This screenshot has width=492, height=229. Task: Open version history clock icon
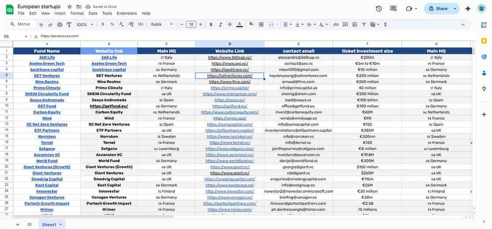click(379, 9)
